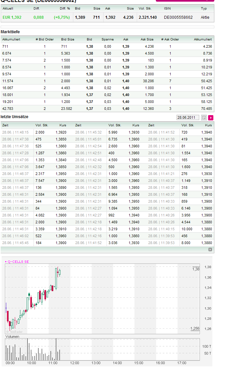The image size is (239, 375).
Task: Click the Volumen bar chart
Action: point(102,349)
